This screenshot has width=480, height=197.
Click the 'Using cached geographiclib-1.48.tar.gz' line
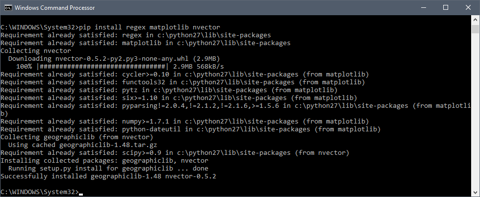tap(83, 145)
